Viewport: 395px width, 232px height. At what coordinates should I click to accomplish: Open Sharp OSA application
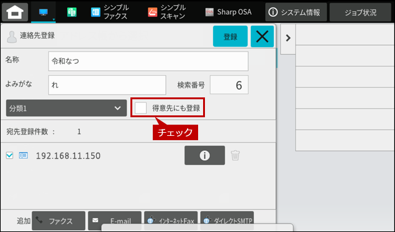[x=228, y=12]
